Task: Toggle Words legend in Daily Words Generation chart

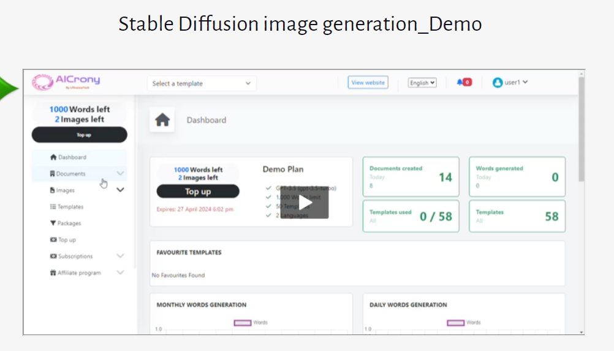Action: tap(464, 323)
